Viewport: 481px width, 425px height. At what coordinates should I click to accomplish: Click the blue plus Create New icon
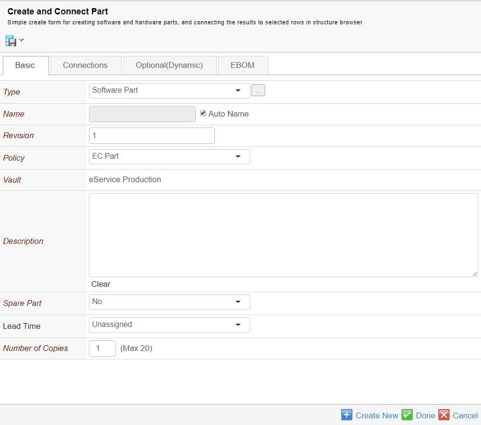point(346,415)
